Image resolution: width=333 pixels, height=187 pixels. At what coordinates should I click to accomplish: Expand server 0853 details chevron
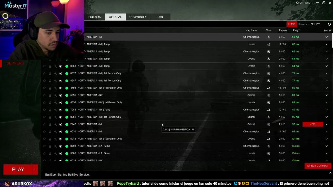click(326, 66)
